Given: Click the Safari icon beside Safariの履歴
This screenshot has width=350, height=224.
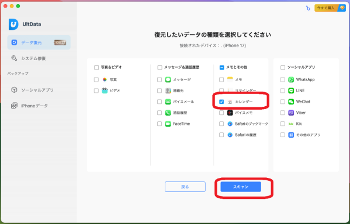Looking at the screenshot, I should pyautogui.click(x=230, y=135).
